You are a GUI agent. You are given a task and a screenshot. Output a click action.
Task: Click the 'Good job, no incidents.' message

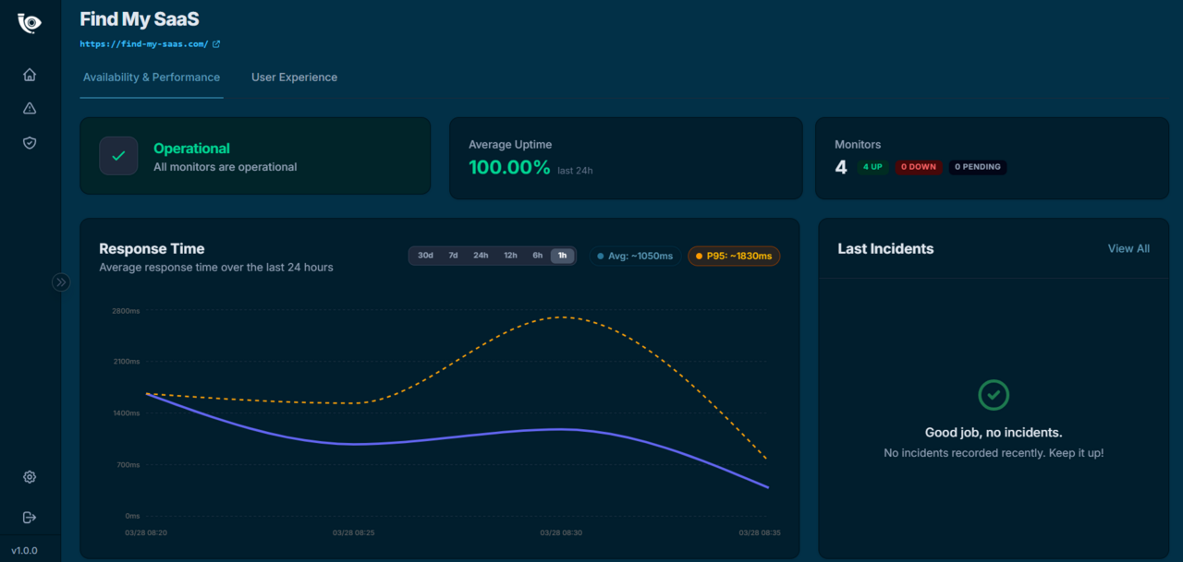click(994, 433)
